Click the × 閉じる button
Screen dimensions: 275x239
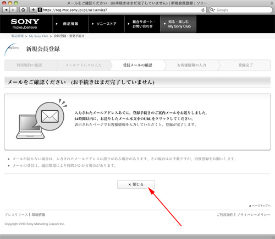(x=136, y=184)
